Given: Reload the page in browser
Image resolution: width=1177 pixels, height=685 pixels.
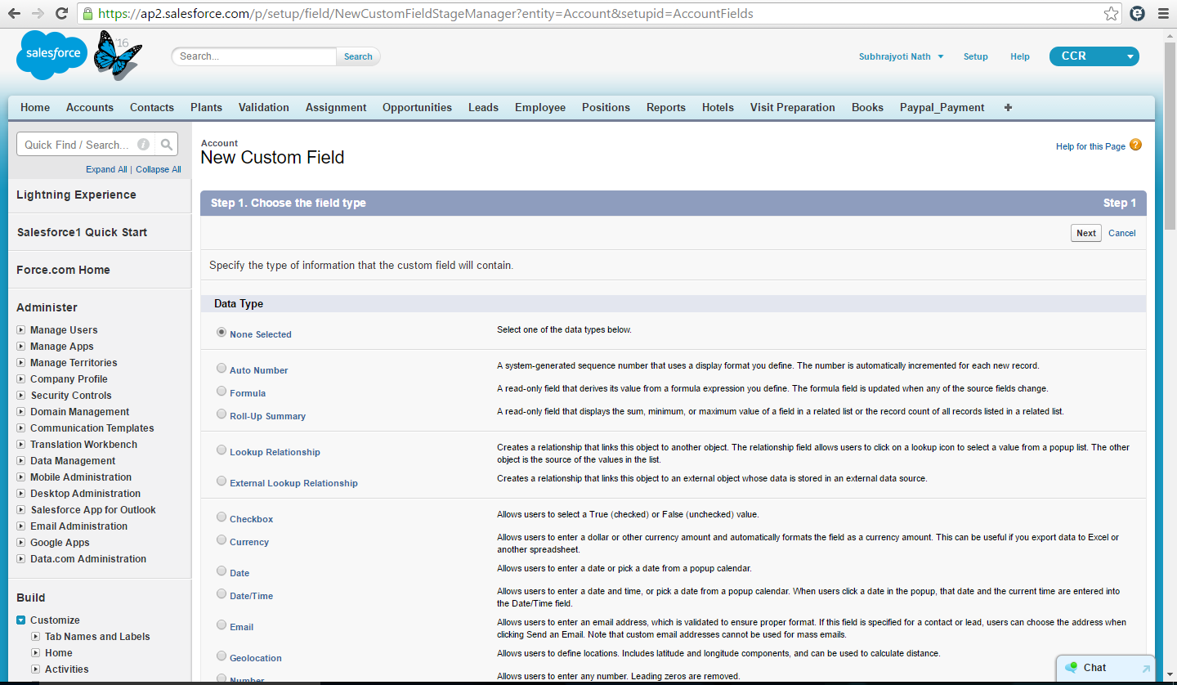Looking at the screenshot, I should click(x=61, y=14).
